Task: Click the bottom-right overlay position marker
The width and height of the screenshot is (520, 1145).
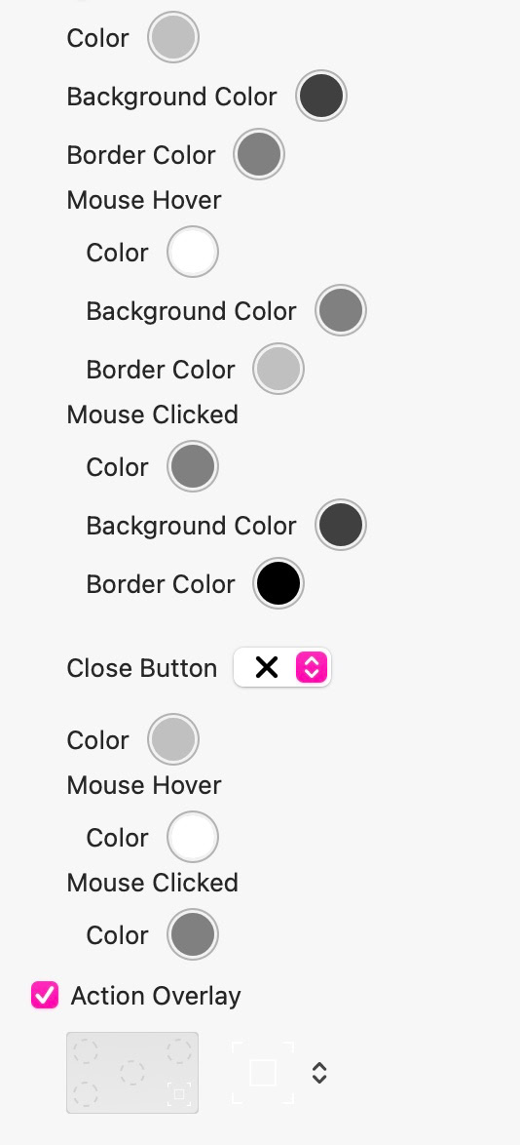Action: click(178, 1094)
